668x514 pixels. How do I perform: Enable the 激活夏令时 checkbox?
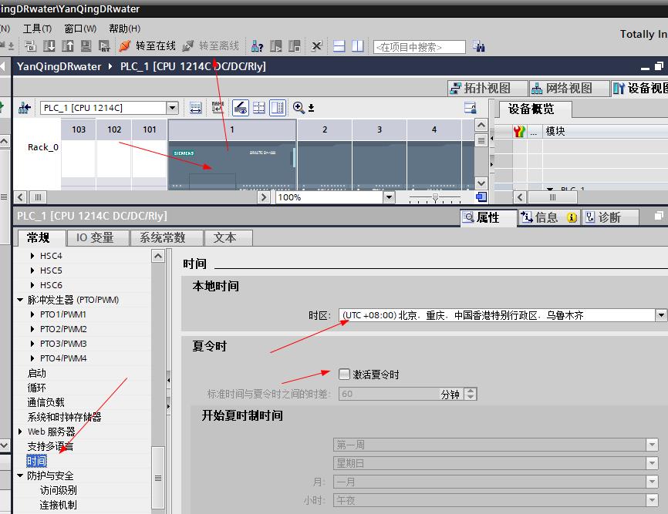[x=345, y=375]
